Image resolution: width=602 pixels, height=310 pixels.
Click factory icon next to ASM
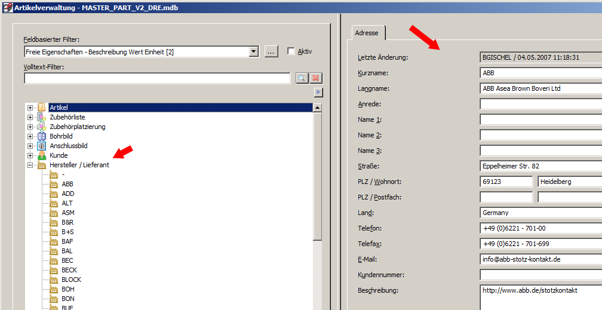tap(54, 213)
